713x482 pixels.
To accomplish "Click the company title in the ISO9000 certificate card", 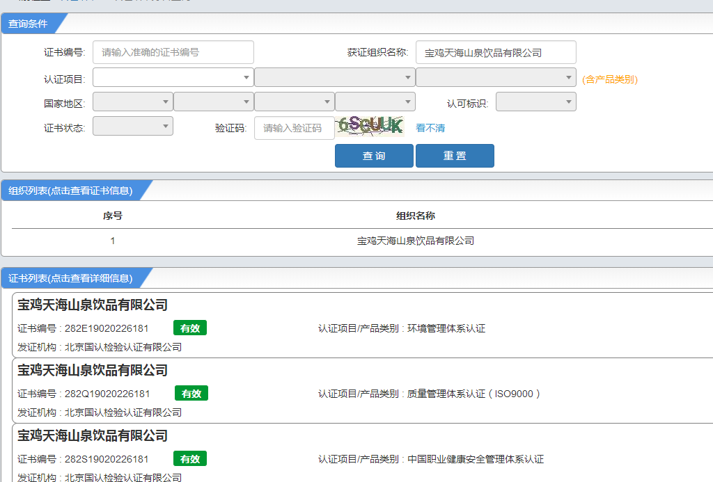I will [x=93, y=370].
